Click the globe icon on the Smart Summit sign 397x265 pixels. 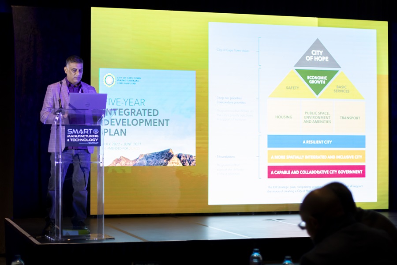tap(96, 131)
